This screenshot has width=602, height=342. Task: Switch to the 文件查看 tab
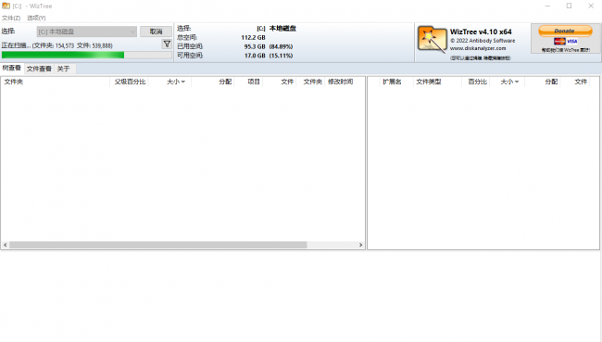coord(39,69)
